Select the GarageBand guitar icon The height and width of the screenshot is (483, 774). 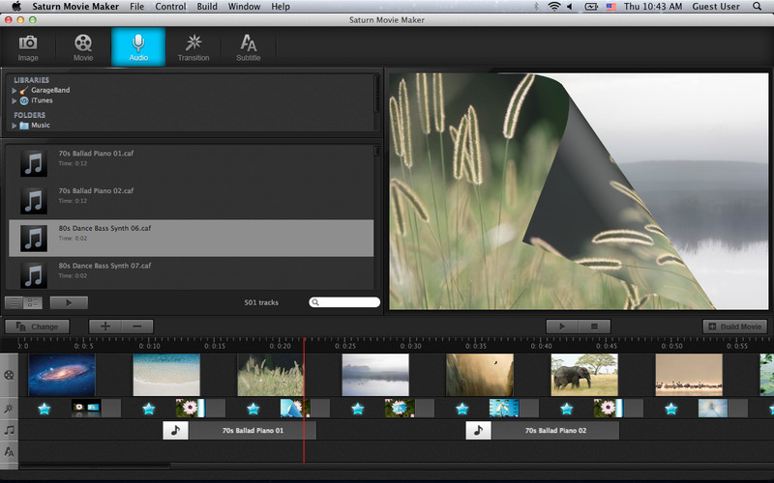pos(23,91)
